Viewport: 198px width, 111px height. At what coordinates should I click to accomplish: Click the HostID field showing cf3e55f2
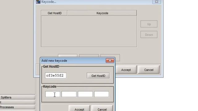[x=56, y=76]
